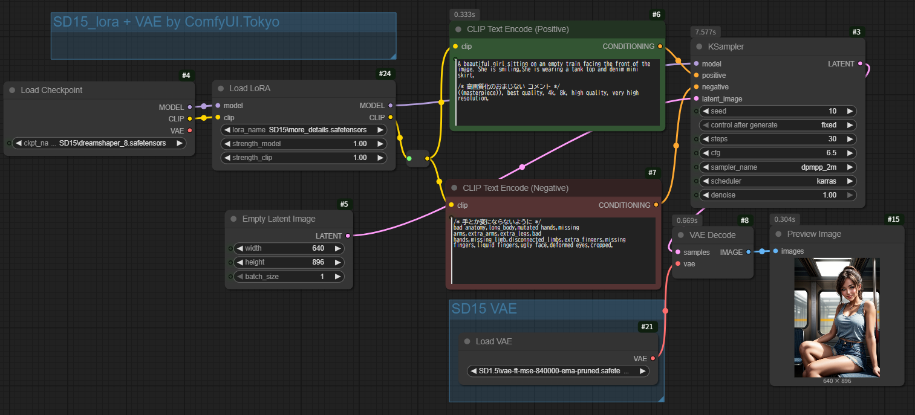This screenshot has width=915, height=415.
Task: Toggle control after generate fixed setting
Action: (778, 125)
